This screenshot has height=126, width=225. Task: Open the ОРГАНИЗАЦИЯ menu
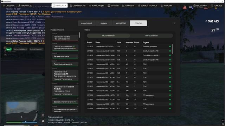tap(77, 6)
